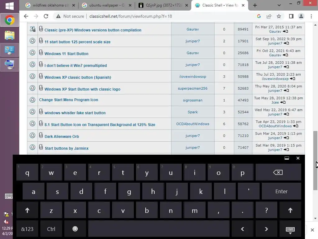Click the address bar URL
The image size is (318, 239).
click(131, 16)
